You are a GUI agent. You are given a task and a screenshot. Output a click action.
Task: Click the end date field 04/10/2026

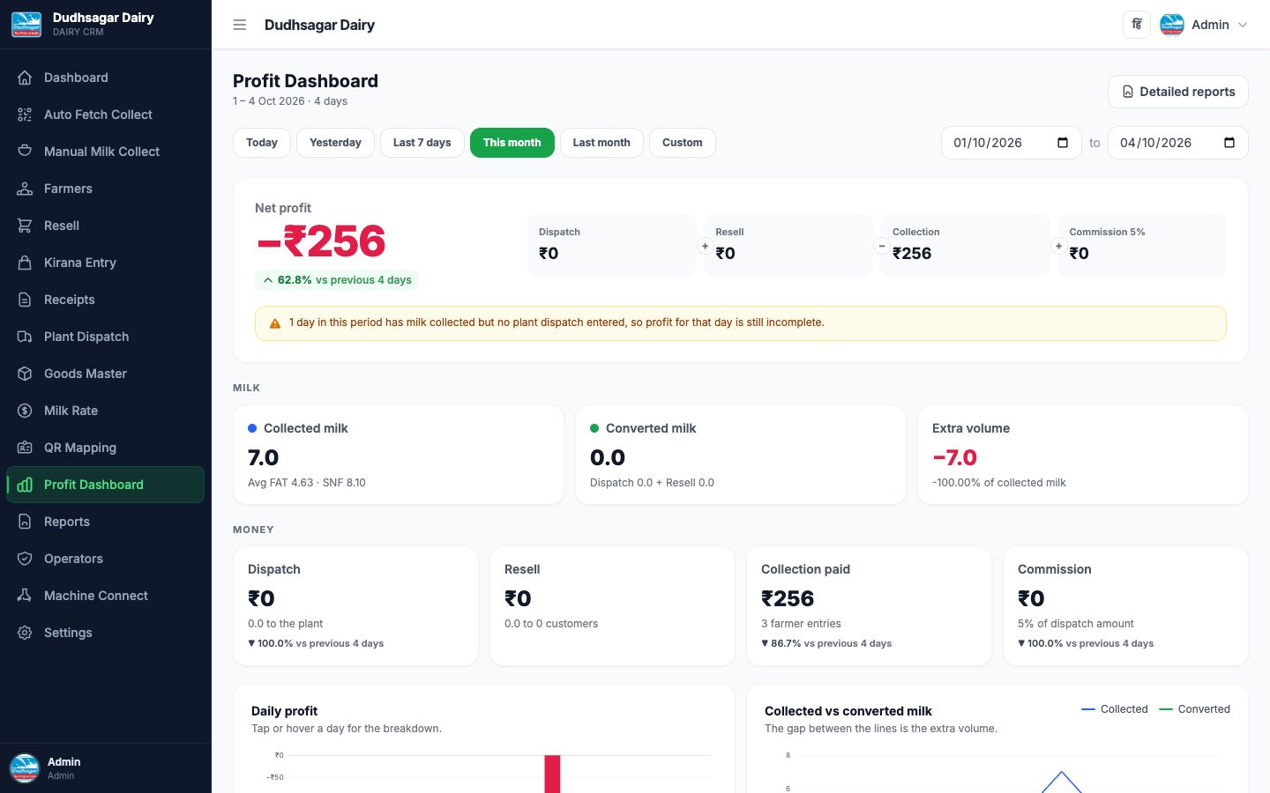click(1178, 143)
